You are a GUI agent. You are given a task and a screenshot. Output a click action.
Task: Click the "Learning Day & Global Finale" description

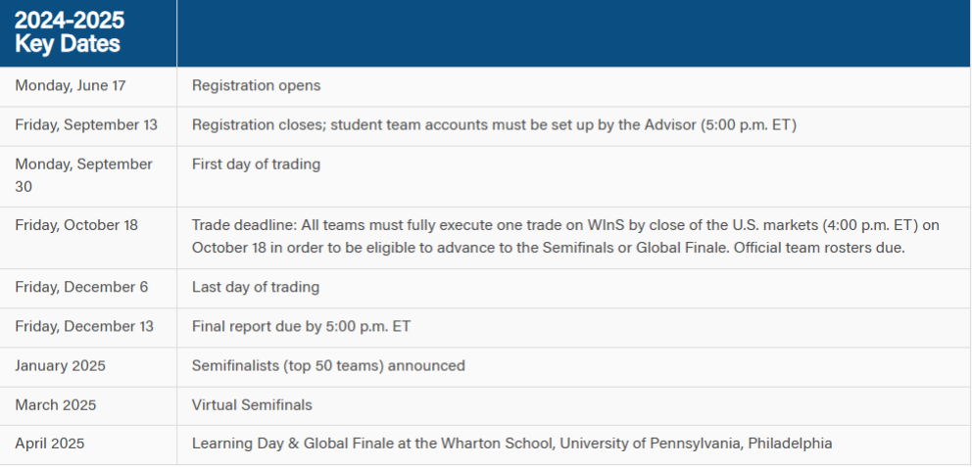pos(511,444)
